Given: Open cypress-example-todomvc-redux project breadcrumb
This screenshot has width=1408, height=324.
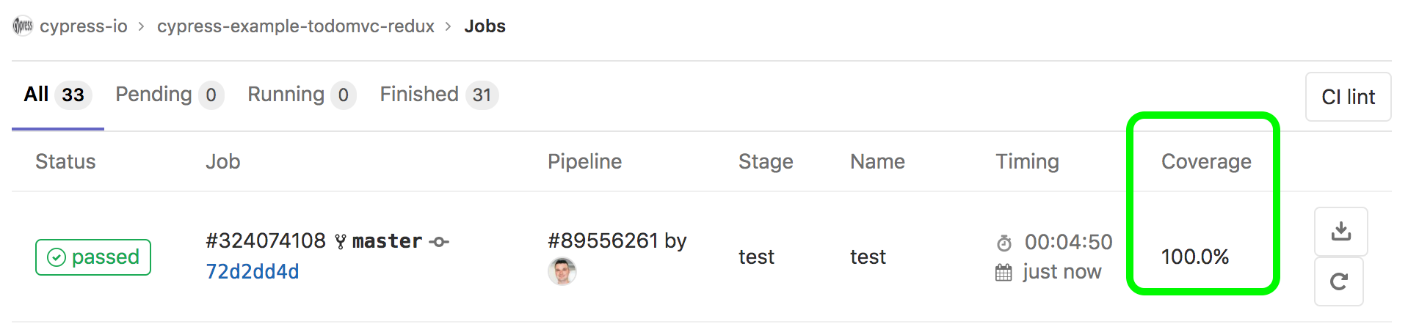Looking at the screenshot, I should (296, 26).
